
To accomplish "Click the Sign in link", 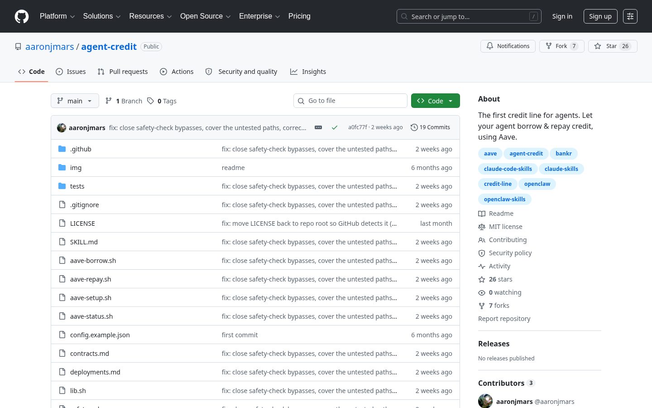I will click(562, 16).
